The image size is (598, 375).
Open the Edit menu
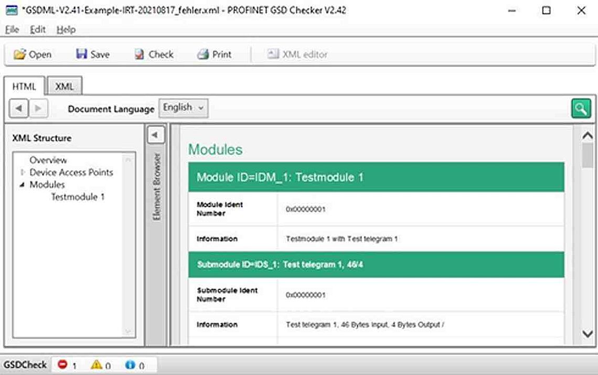(37, 30)
